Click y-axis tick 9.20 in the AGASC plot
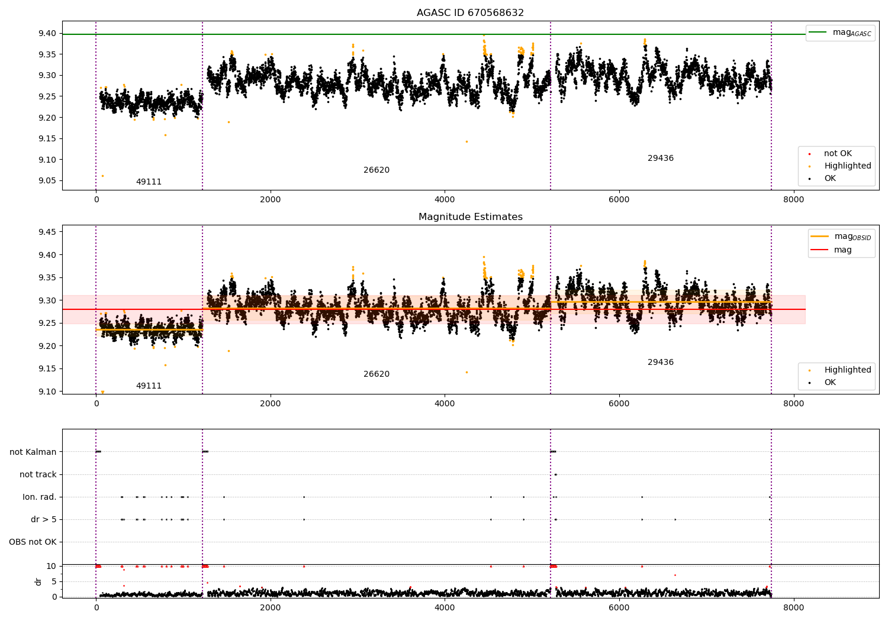This screenshot has width=888, height=621. coord(48,118)
